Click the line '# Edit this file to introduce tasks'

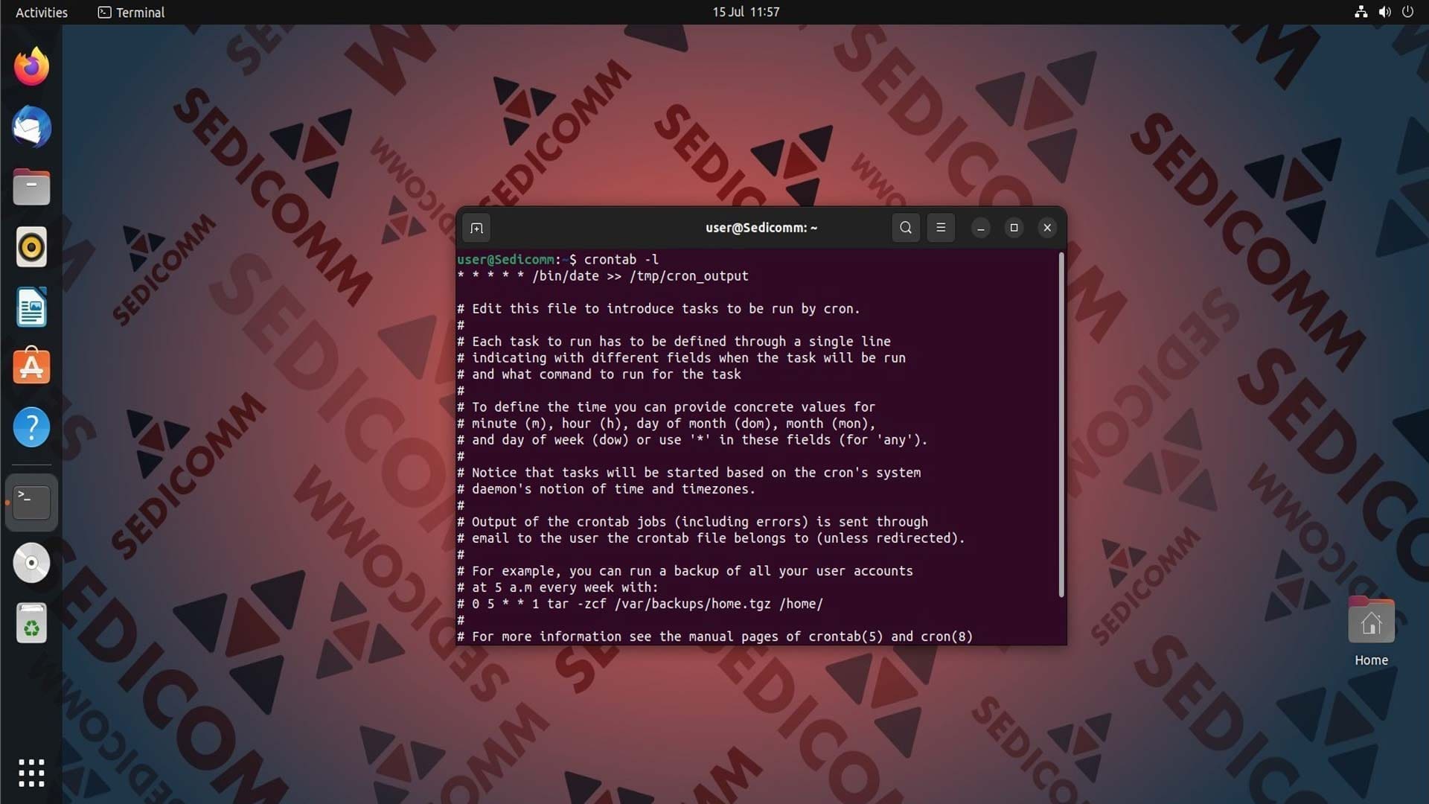[x=659, y=308]
